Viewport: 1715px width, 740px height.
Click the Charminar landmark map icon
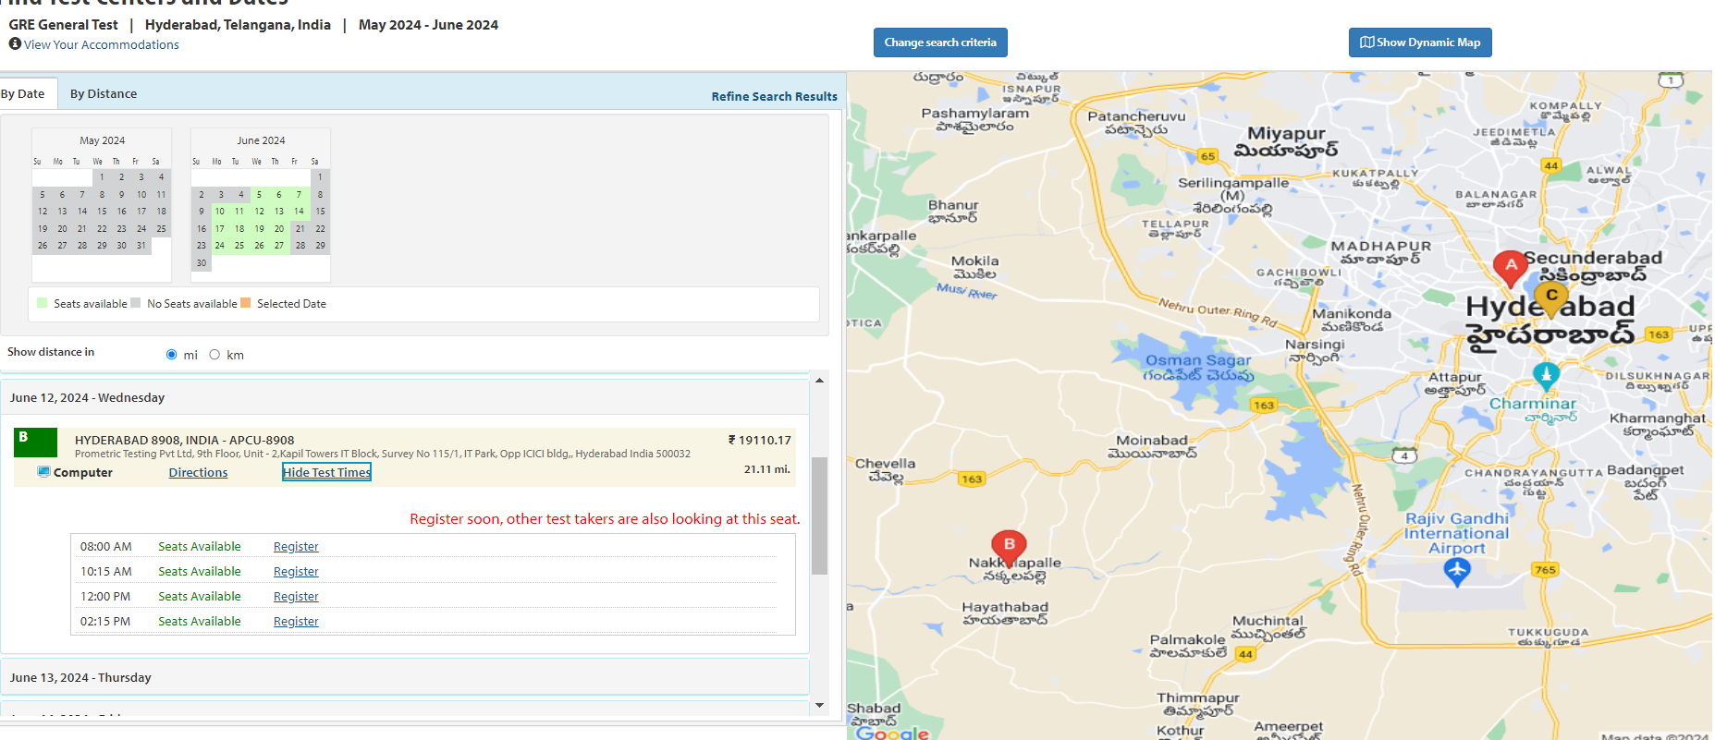click(1546, 375)
